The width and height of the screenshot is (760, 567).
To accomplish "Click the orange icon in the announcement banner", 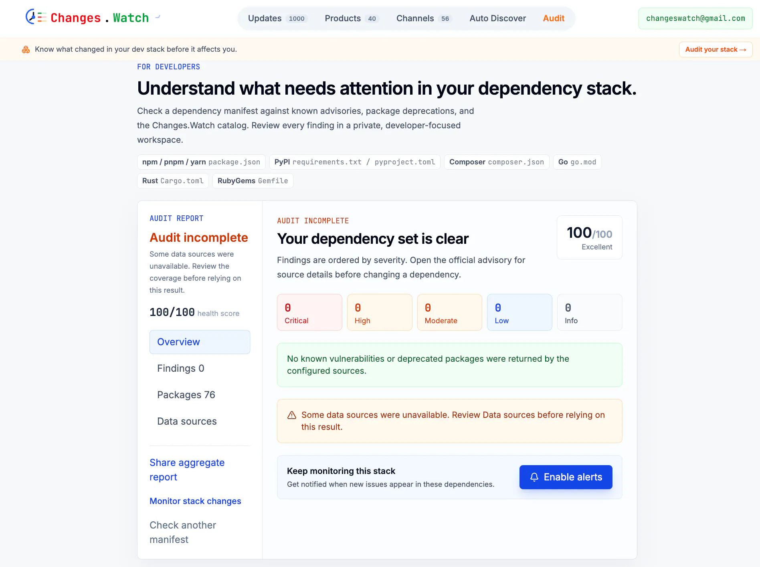I will [x=26, y=49].
